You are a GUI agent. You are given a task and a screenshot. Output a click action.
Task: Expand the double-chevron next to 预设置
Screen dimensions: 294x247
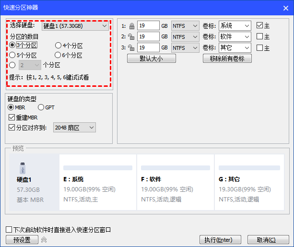[43, 239]
